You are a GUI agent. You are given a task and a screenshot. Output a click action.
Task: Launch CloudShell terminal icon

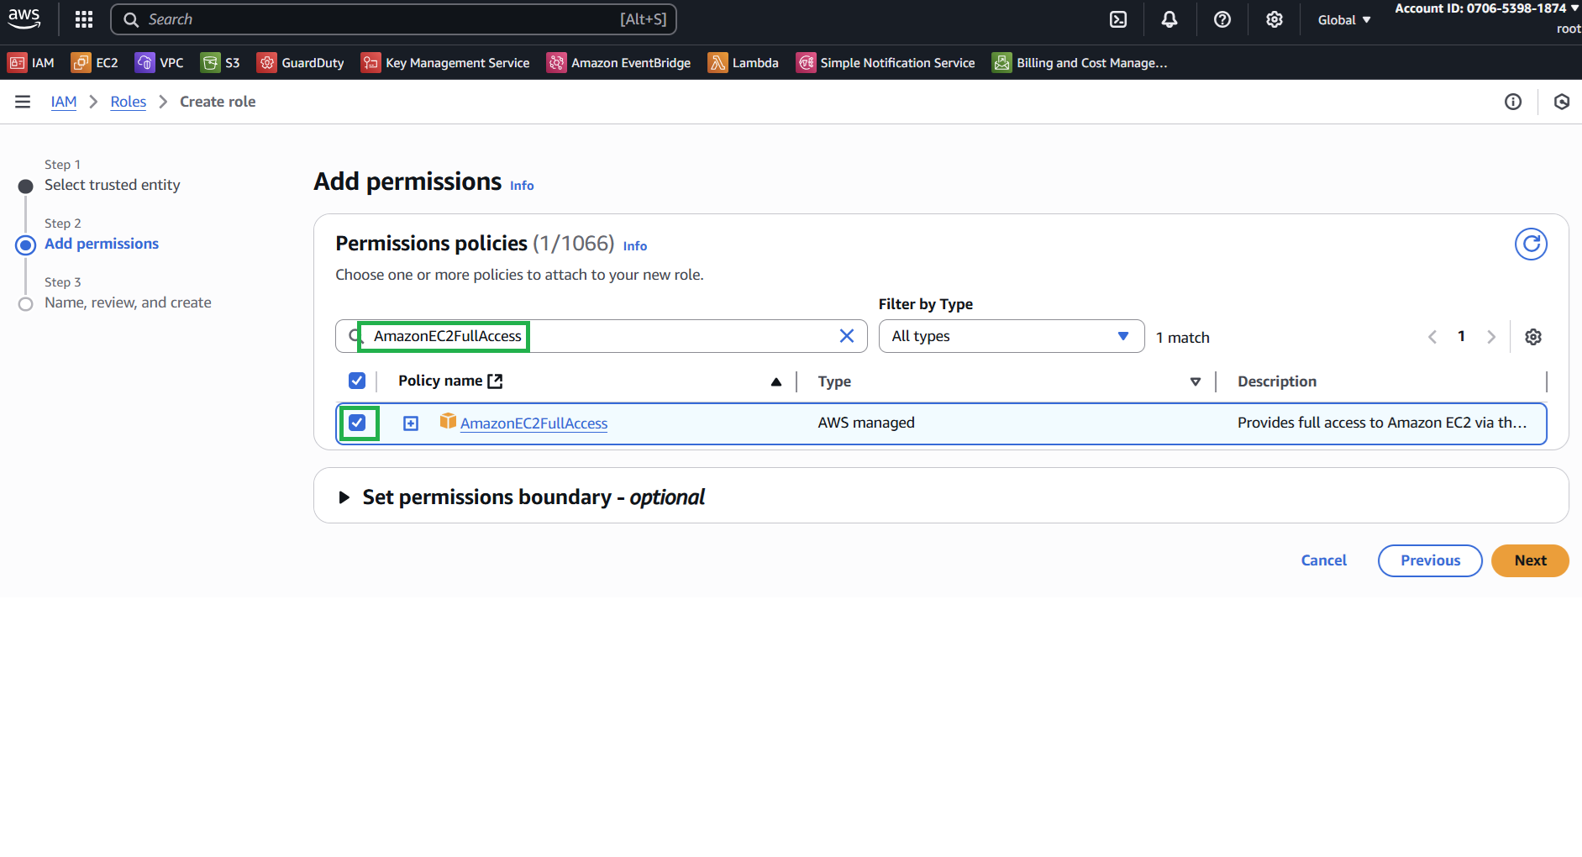coord(1118,19)
